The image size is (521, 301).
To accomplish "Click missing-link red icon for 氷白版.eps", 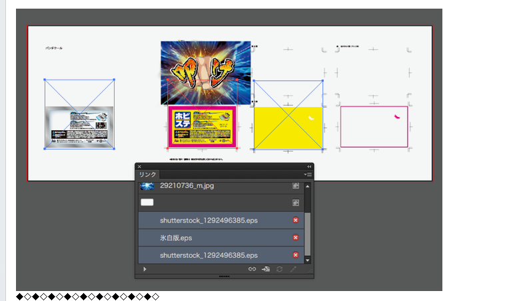I will click(295, 238).
